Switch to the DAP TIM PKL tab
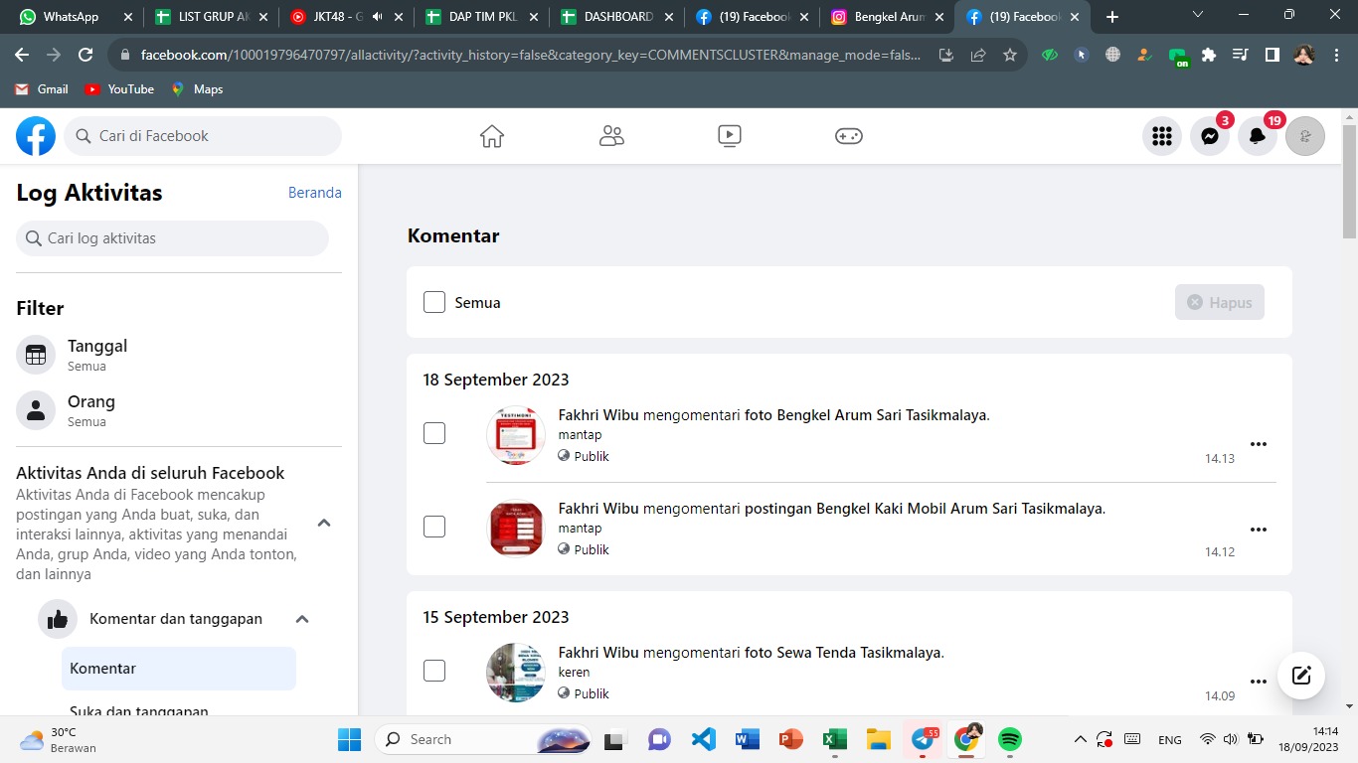The height and width of the screenshot is (763, 1358). (480, 17)
